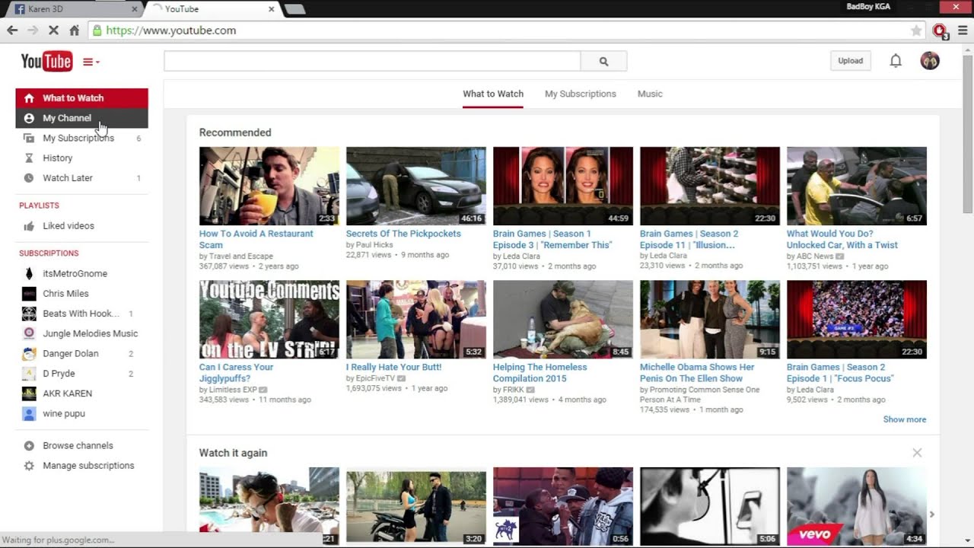Open the guide menu next to YouTube logo
Image resolution: width=974 pixels, height=548 pixels.
click(91, 62)
